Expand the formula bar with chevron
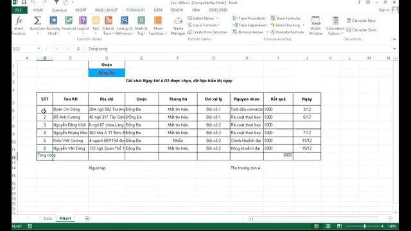 point(394,49)
